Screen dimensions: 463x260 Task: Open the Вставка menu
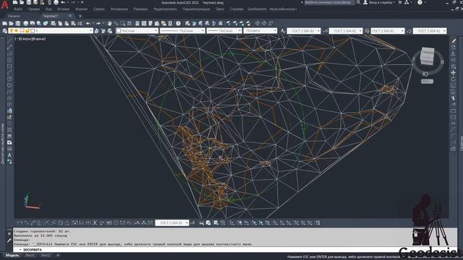pyautogui.click(x=63, y=9)
